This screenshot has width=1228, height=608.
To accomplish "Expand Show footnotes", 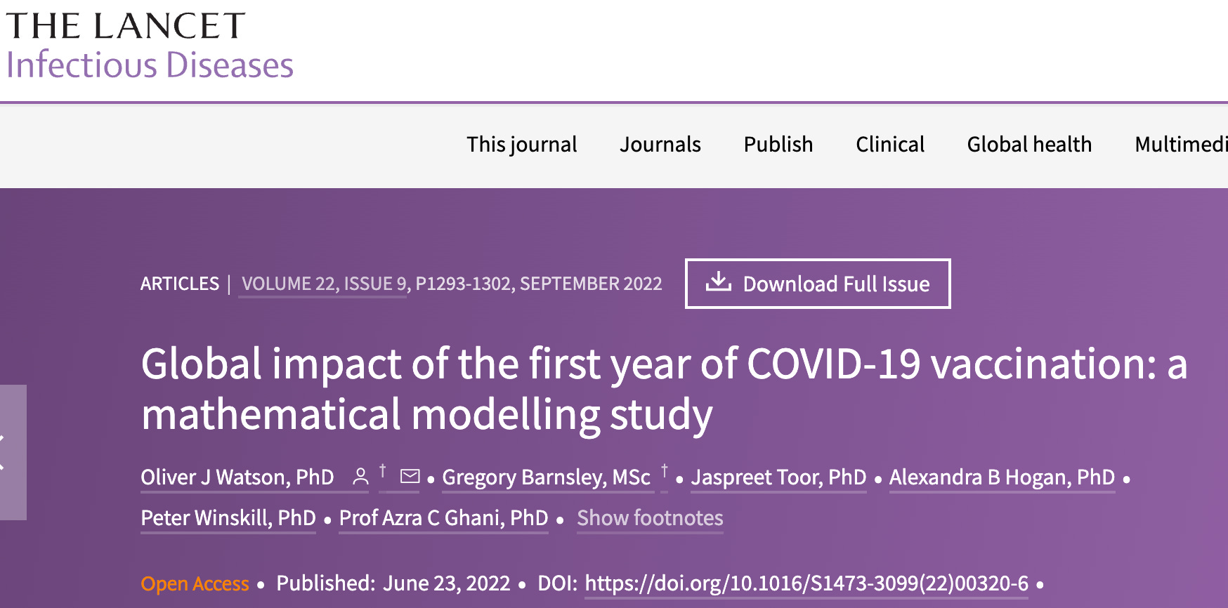I will click(x=650, y=518).
